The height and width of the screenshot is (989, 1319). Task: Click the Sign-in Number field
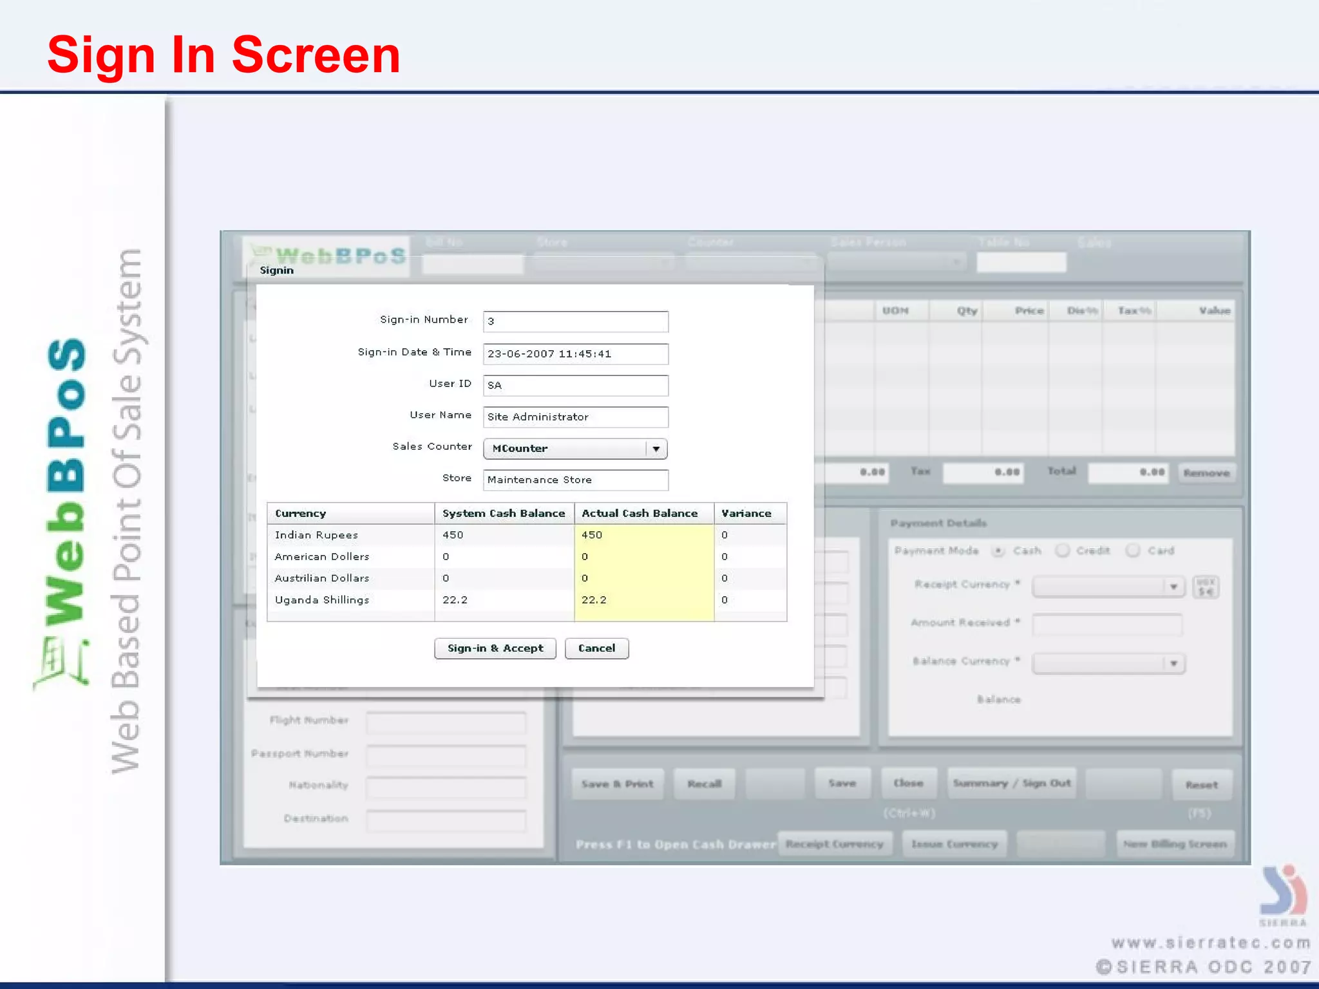(576, 321)
